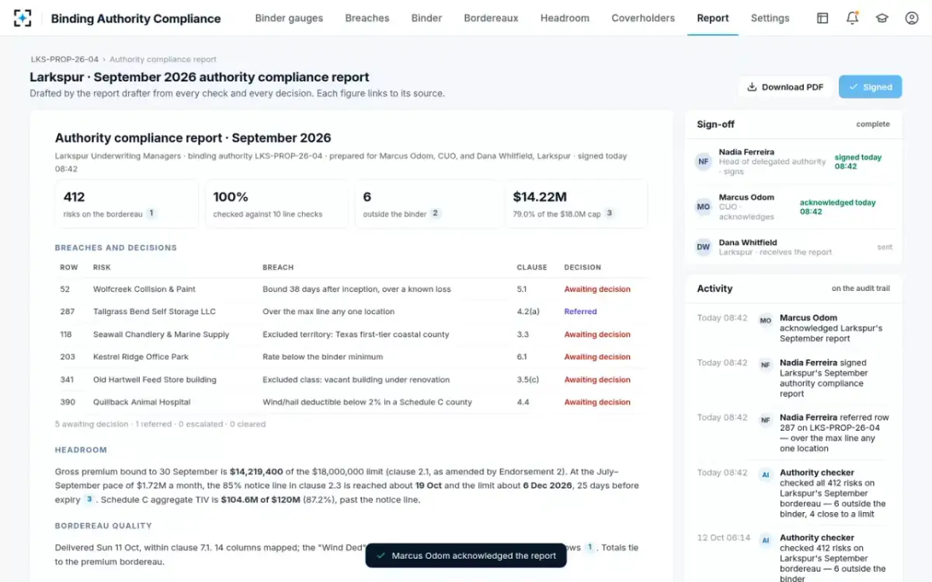Viewport: 932px width, 582px height.
Task: Open source reference 2 next to outside the binder
Action: (436, 213)
